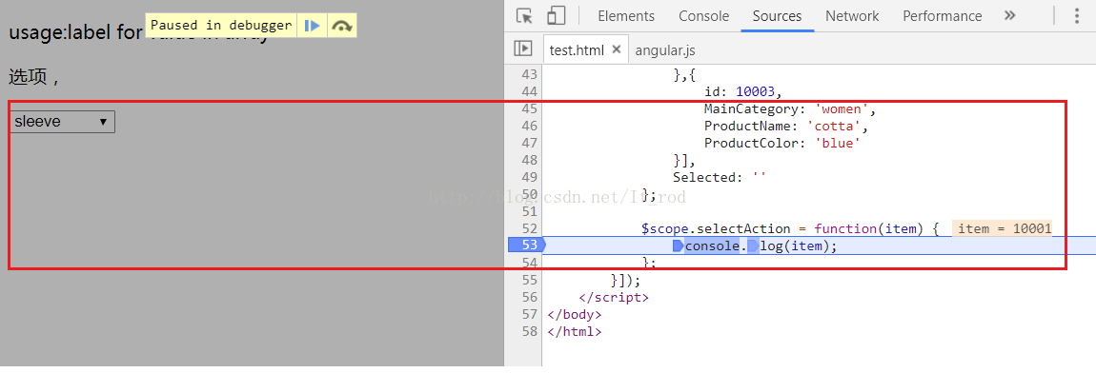Show the file navigator sidebar icon
1096x373 pixels.
point(522,49)
